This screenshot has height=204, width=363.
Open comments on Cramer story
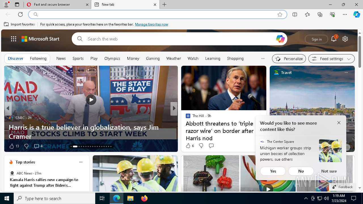(x=38, y=146)
